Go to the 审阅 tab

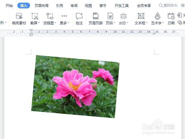tap(74, 6)
